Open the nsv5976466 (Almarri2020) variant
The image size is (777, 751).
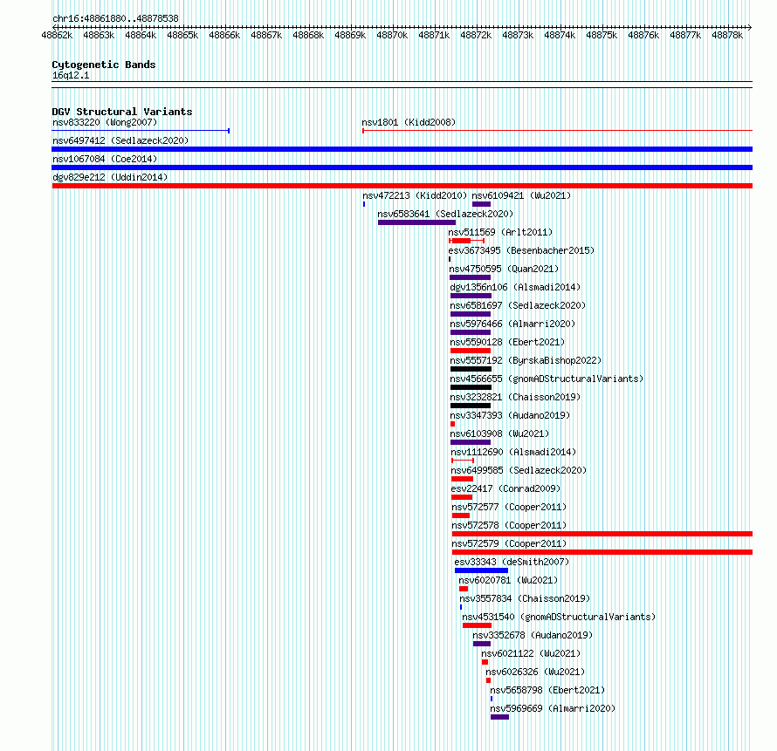point(512,324)
